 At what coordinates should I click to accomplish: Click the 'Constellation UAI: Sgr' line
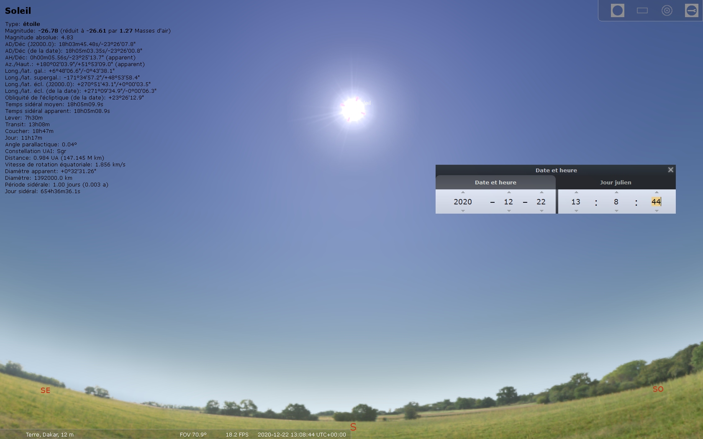[x=36, y=151]
